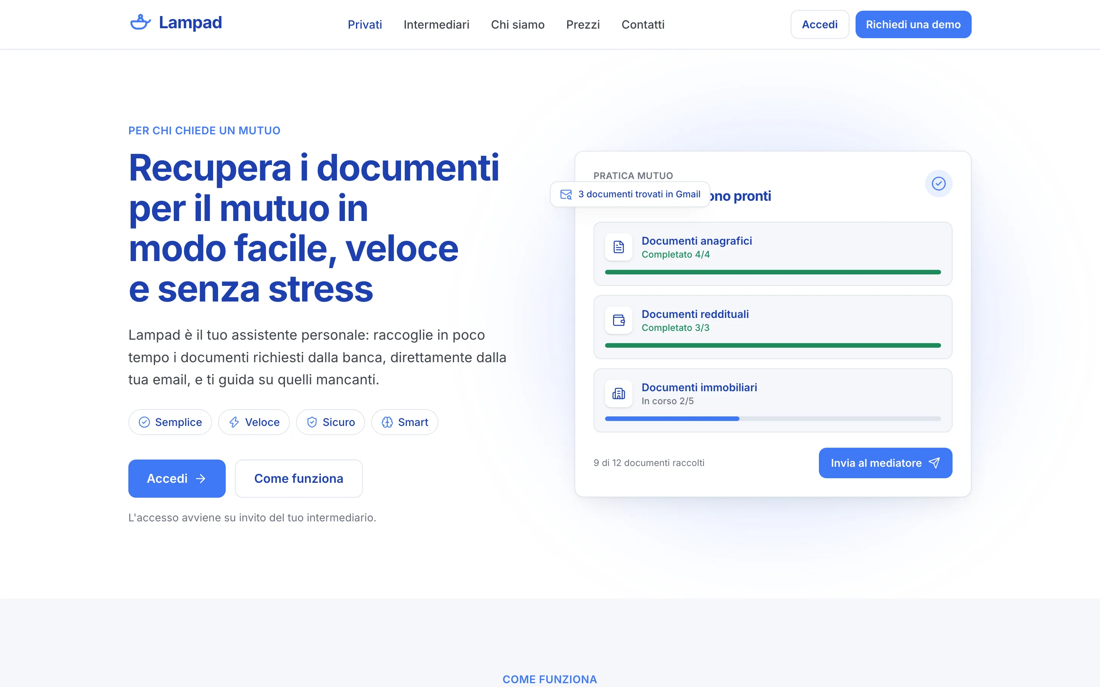This screenshot has width=1100, height=687.
Task: Click the Documenti anagrafici title
Action: click(696, 241)
